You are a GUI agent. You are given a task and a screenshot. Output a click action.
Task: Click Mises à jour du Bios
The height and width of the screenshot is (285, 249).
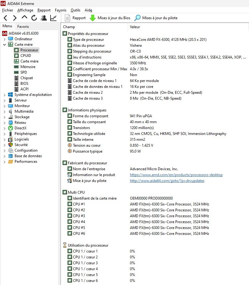tap(110, 18)
